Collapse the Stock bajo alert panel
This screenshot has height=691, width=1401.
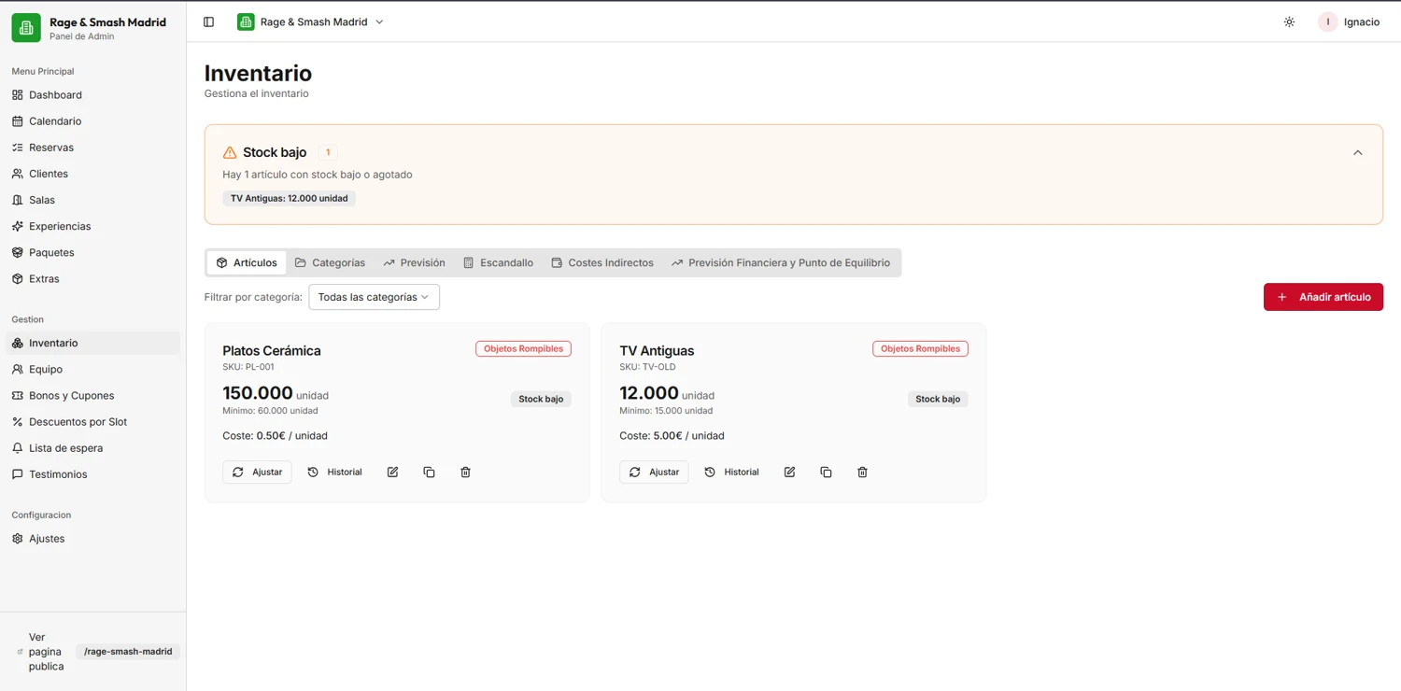[x=1358, y=152]
